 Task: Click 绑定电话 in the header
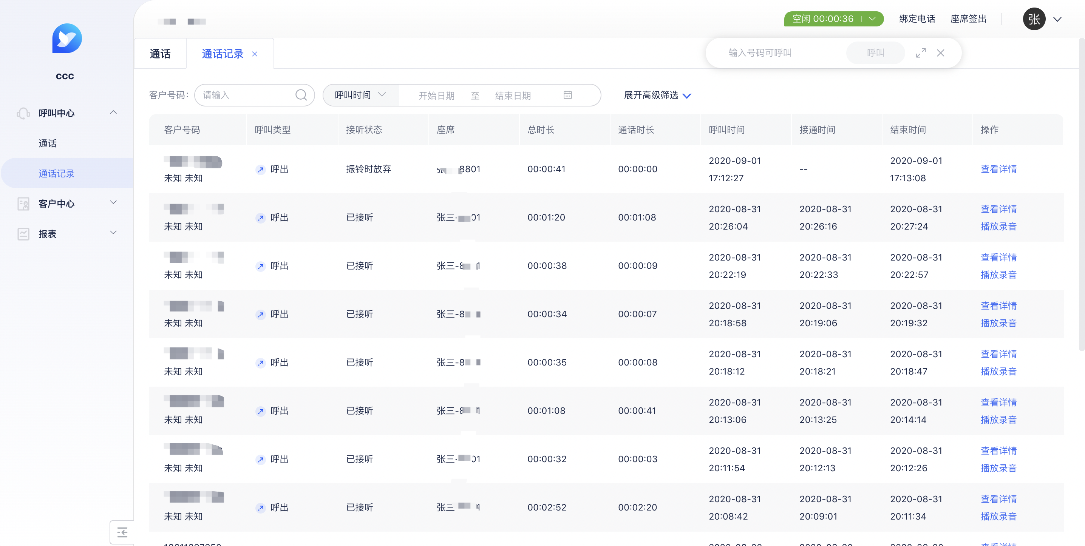pyautogui.click(x=917, y=19)
